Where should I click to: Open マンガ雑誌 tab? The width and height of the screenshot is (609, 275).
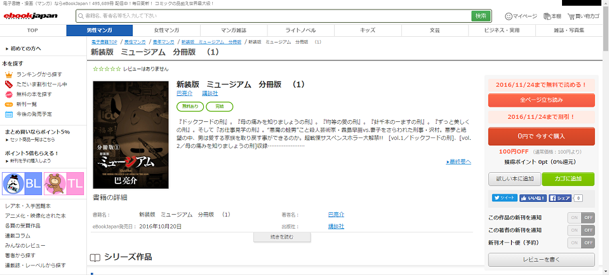click(234, 30)
